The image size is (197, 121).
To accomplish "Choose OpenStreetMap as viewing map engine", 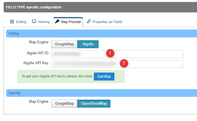I will 94,104.
